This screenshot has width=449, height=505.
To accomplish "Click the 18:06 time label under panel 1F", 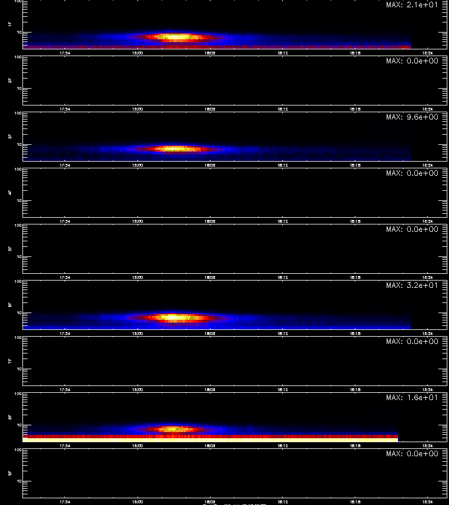I will click(x=210, y=53).
